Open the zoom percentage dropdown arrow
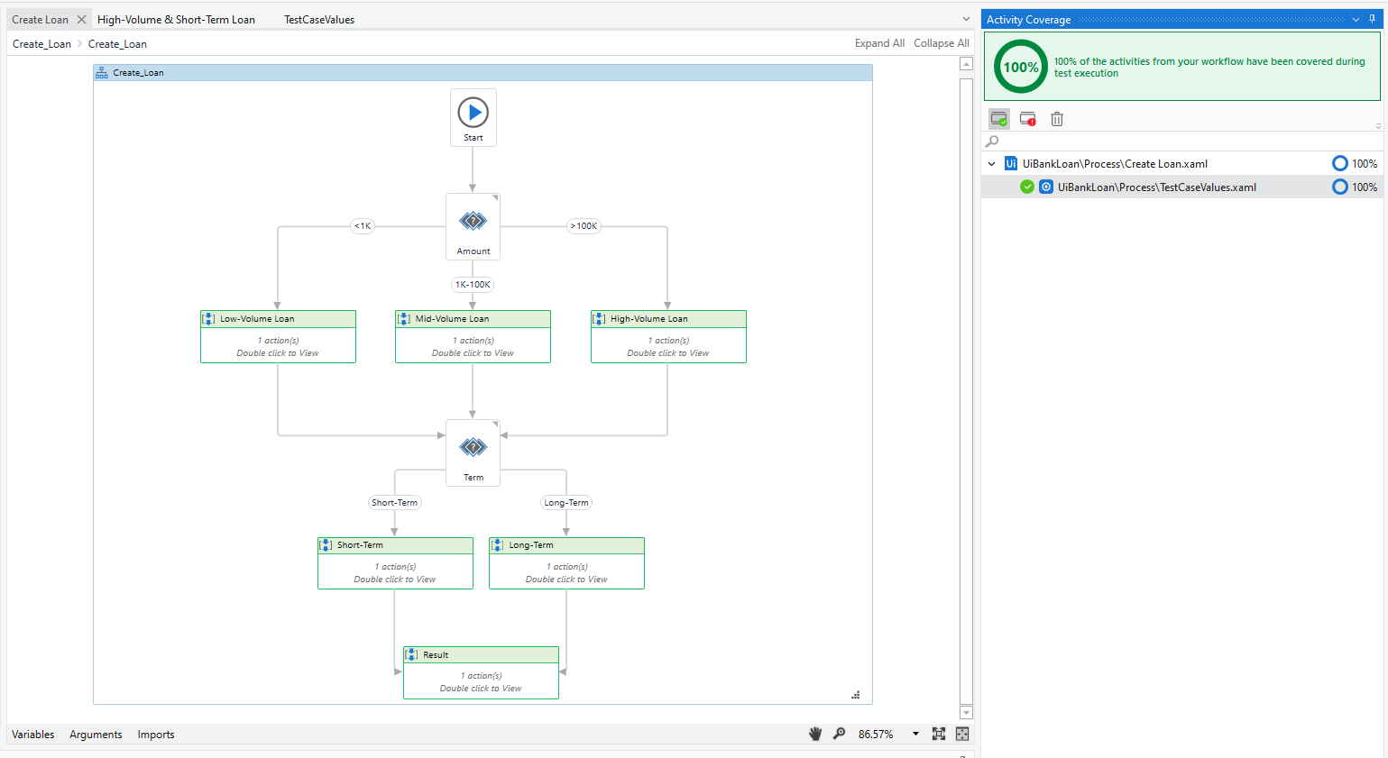 pos(915,734)
